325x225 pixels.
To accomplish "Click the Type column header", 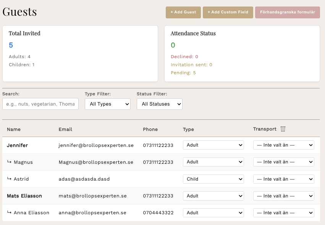I will [x=188, y=129].
